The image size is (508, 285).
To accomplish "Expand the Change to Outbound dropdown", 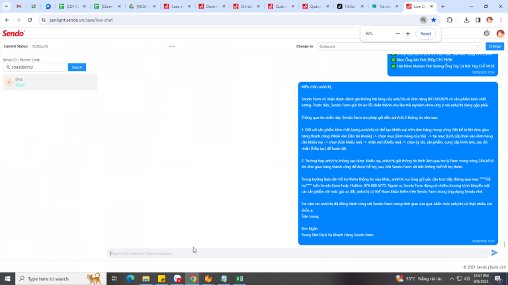I will (399, 47).
